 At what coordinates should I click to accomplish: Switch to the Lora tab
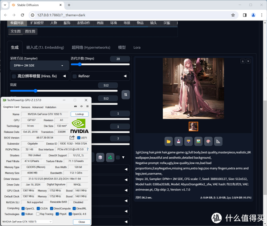point(137,47)
